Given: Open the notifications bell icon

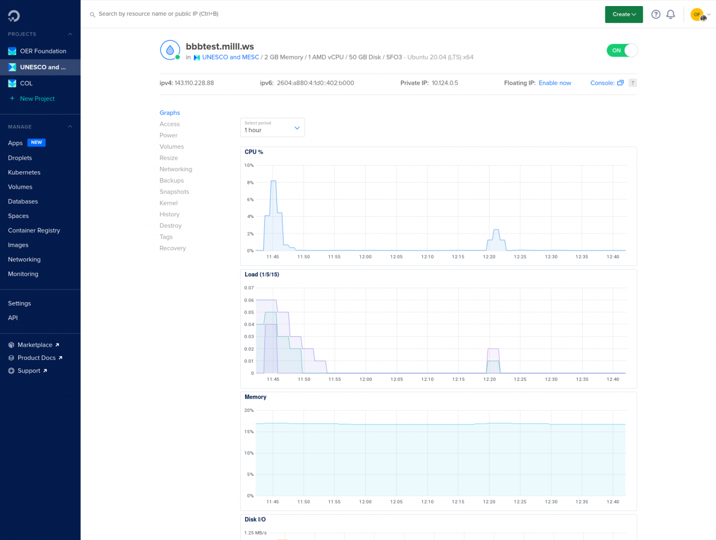Looking at the screenshot, I should [x=670, y=14].
